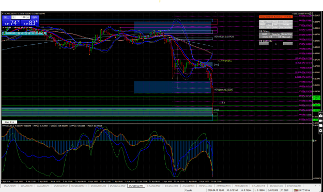Toggle the M5 order block timeframe
Image resolution: width=323 pixels, height=192 pixels.
(x=269, y=22)
